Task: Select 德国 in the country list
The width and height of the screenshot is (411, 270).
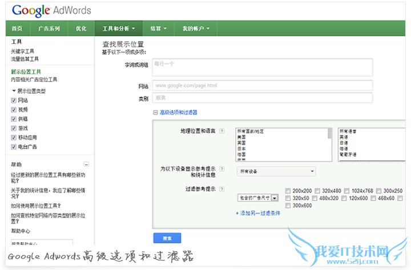Action: click(241, 154)
